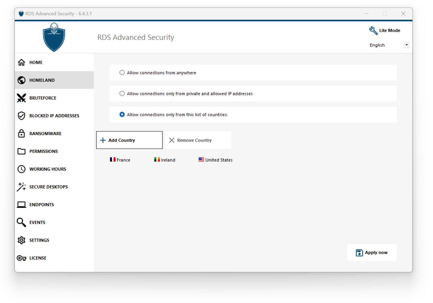Click the Ireland flag icon
This screenshot has width=433, height=303.
157,160
